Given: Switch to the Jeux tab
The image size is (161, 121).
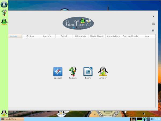Looking at the screenshot, I should [x=147, y=36].
